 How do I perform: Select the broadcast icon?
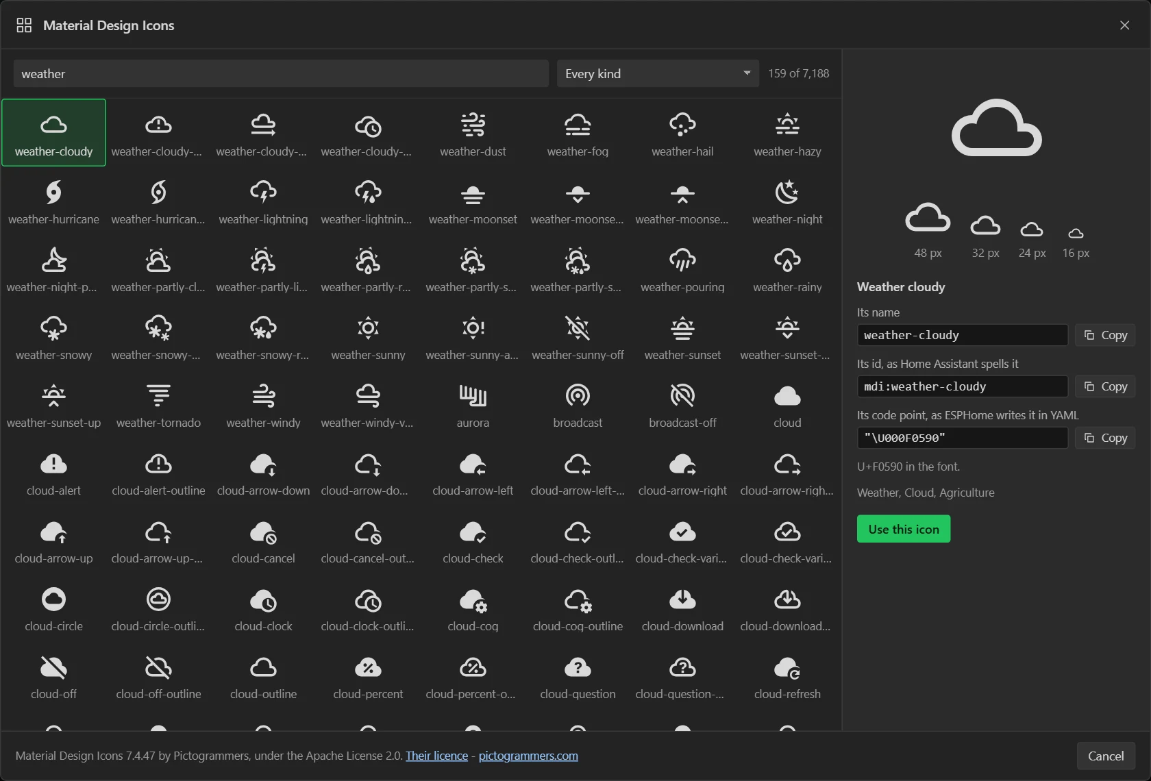click(578, 404)
